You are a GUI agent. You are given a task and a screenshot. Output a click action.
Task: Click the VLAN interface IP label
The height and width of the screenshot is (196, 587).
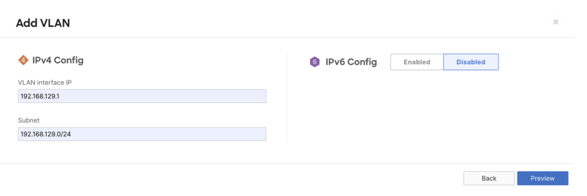45,83
